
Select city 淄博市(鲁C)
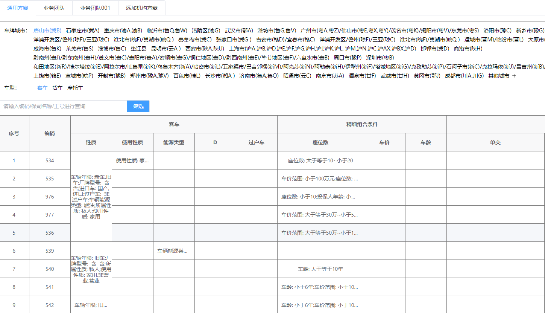pos(112,49)
